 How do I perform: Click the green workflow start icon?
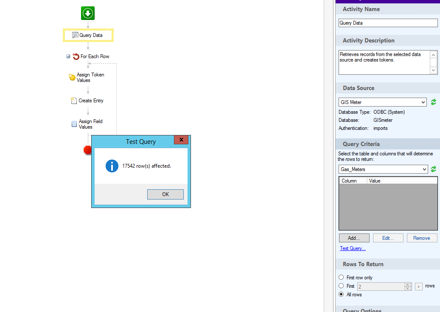click(88, 13)
